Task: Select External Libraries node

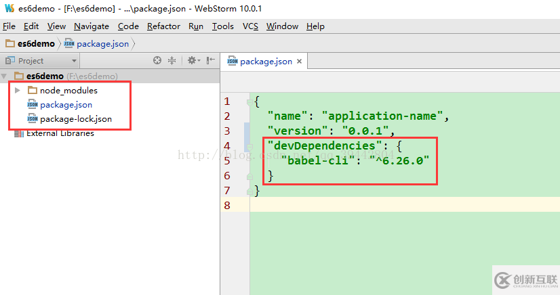Action: [60, 133]
